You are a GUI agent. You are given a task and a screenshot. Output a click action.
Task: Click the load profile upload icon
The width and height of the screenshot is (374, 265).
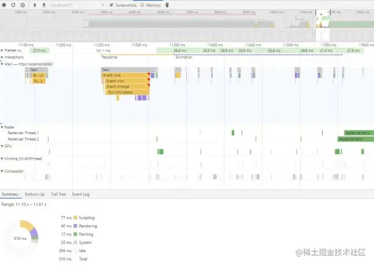pyautogui.click(x=34, y=5)
